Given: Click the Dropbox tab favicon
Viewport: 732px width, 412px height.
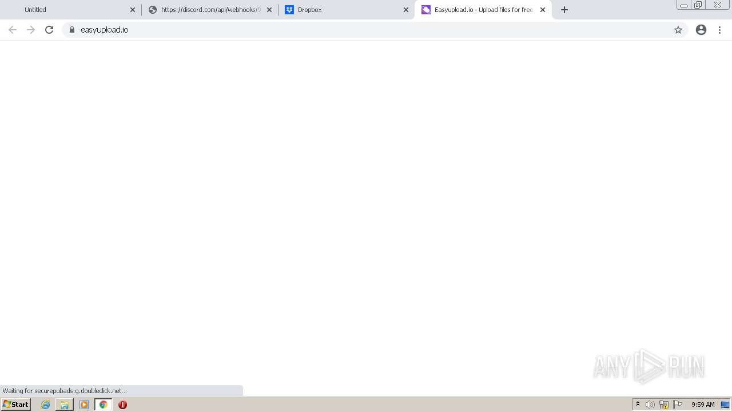Looking at the screenshot, I should pos(289,10).
